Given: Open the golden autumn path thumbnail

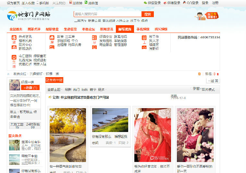Looking at the screenshot, I should (68, 135).
